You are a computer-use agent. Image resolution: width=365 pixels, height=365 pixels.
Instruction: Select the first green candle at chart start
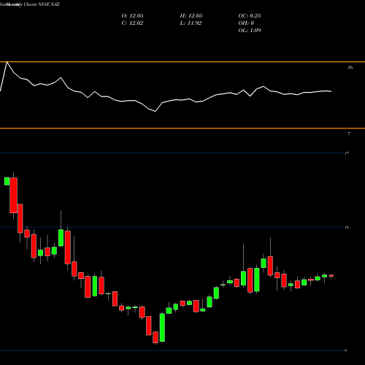pyautogui.click(x=7, y=181)
